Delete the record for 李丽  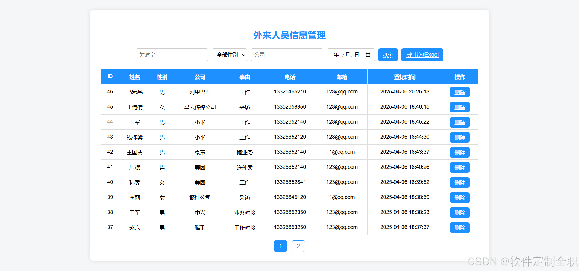point(460,198)
